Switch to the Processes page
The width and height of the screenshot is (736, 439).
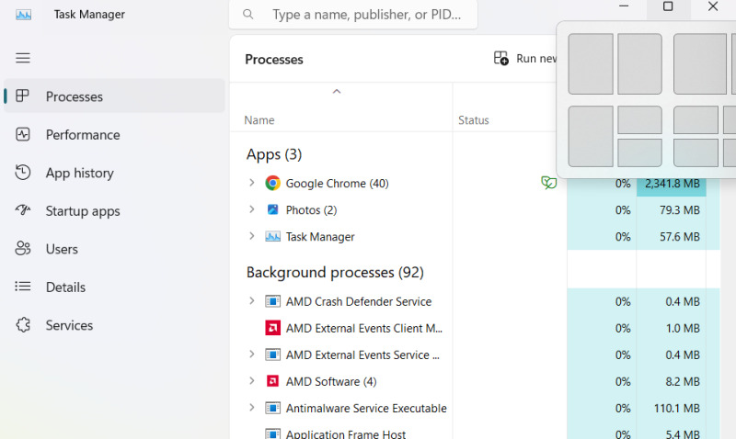pos(114,96)
